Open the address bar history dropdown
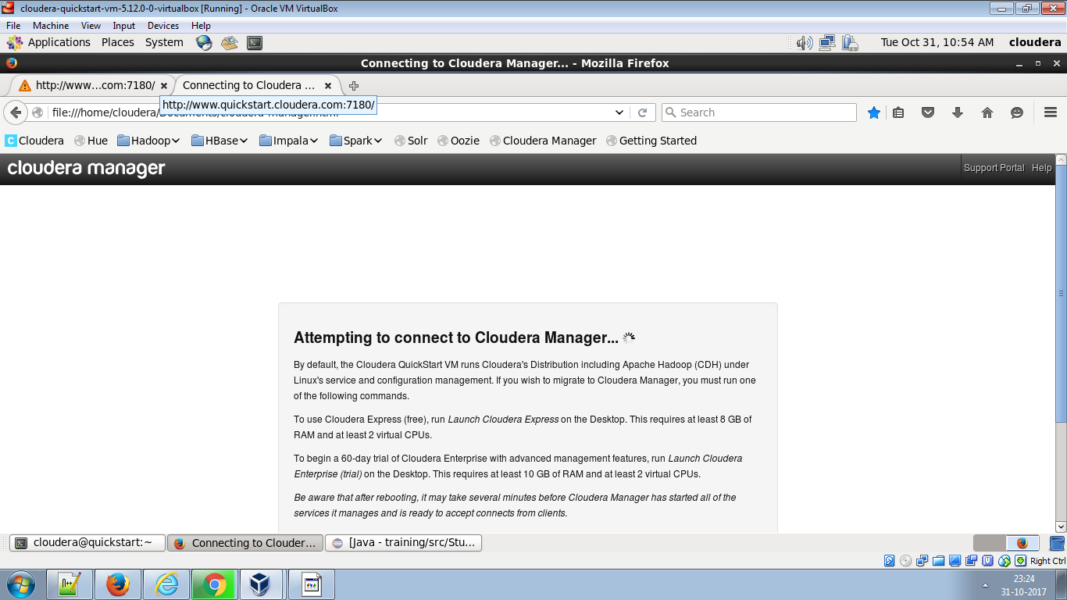Viewport: 1067px width, 600px height. point(619,112)
